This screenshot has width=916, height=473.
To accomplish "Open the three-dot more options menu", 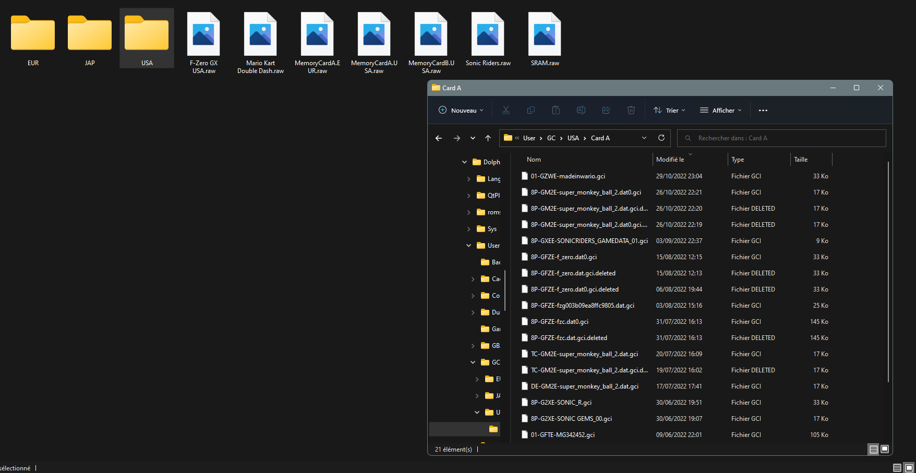I will pos(763,111).
